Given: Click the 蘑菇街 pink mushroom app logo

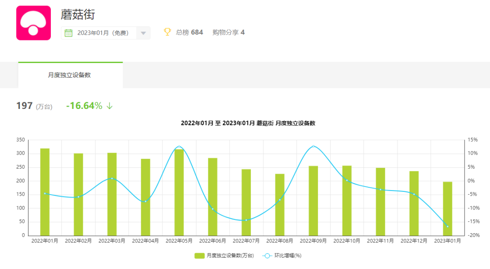Looking at the screenshot, I should 34,23.
